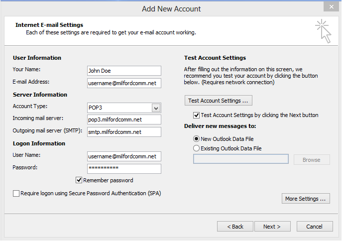The width and height of the screenshot is (342, 241).
Task: Go back with the Back button
Action: click(235, 227)
